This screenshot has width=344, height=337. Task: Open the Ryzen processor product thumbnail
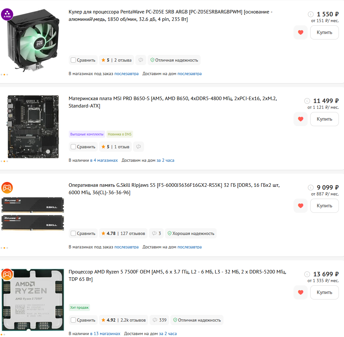pos(33,300)
